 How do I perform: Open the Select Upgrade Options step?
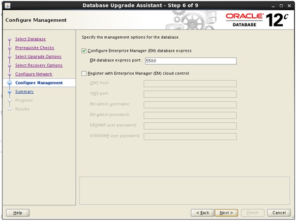[x=38, y=56]
